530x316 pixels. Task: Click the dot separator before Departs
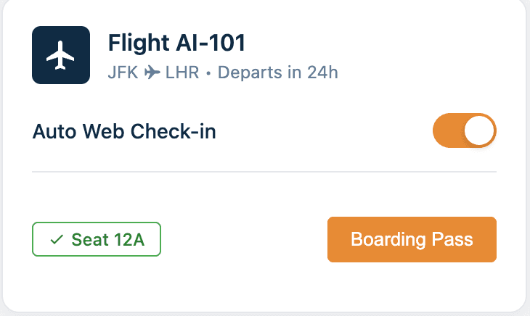pos(208,74)
